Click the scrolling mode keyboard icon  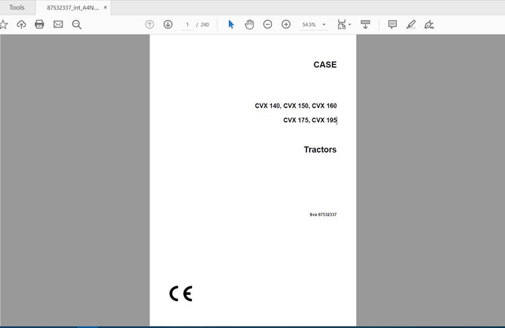pyautogui.click(x=365, y=24)
